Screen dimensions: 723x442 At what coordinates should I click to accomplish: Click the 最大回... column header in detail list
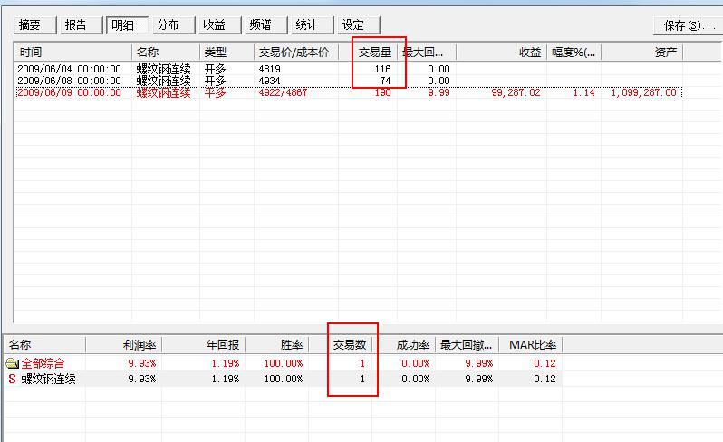[x=427, y=53]
